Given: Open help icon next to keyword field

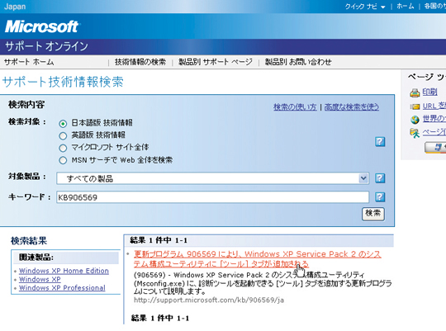Looking at the screenshot, I should (x=380, y=196).
